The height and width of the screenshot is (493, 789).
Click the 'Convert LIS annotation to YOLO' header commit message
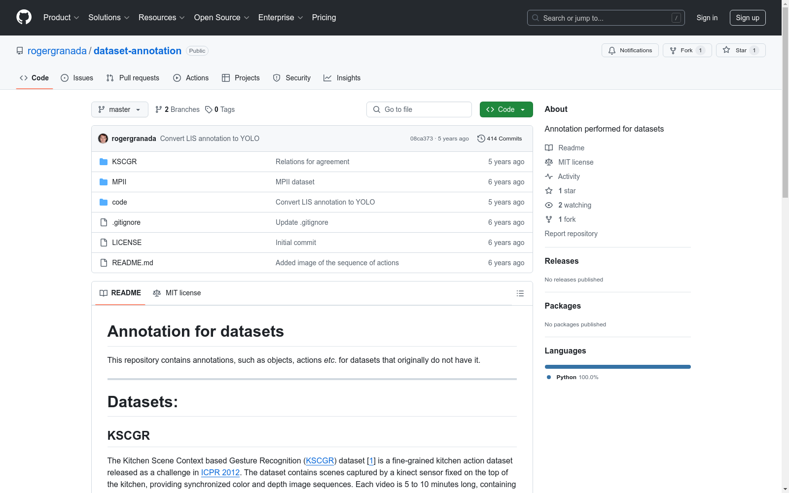210,139
